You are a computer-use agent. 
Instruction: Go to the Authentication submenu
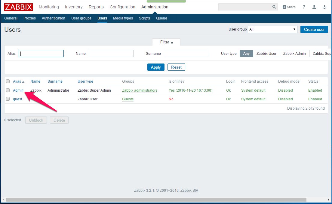(53, 18)
